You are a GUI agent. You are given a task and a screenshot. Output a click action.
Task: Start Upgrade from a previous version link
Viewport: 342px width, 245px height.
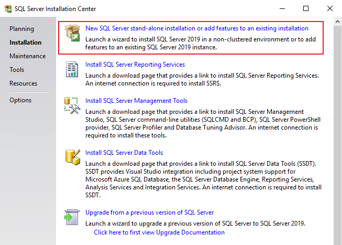(149, 212)
